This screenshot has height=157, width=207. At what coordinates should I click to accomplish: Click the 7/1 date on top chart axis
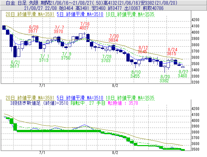(x=42, y=86)
